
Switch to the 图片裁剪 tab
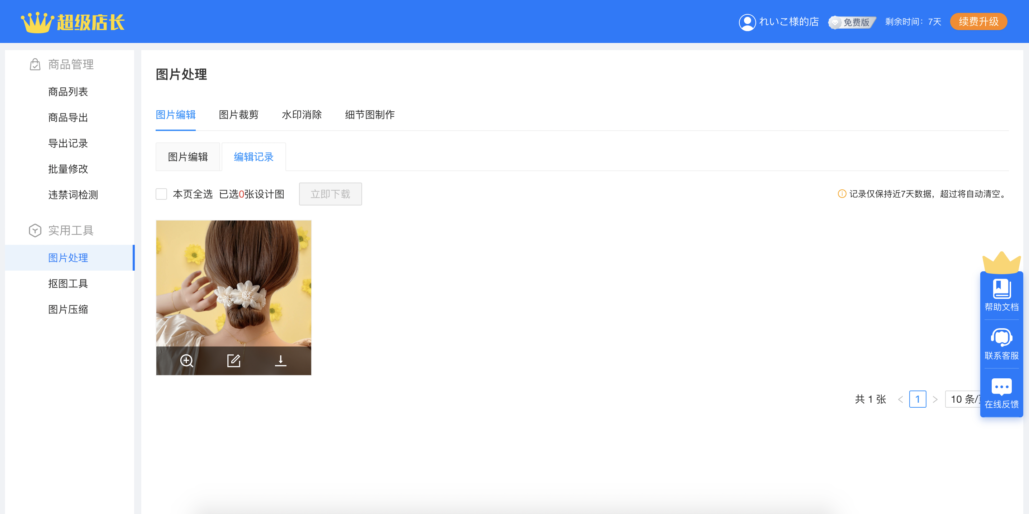click(239, 115)
